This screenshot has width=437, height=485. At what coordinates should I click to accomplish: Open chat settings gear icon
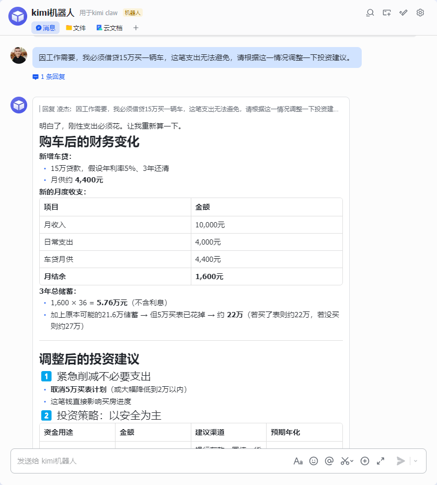pos(420,13)
